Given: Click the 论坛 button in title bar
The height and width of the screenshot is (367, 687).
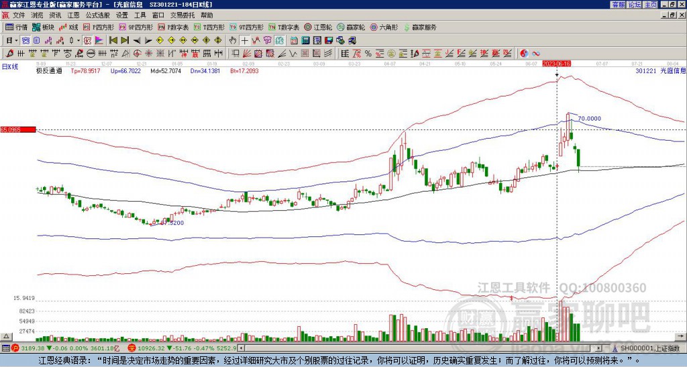Looking at the screenshot, I should coord(634,5).
